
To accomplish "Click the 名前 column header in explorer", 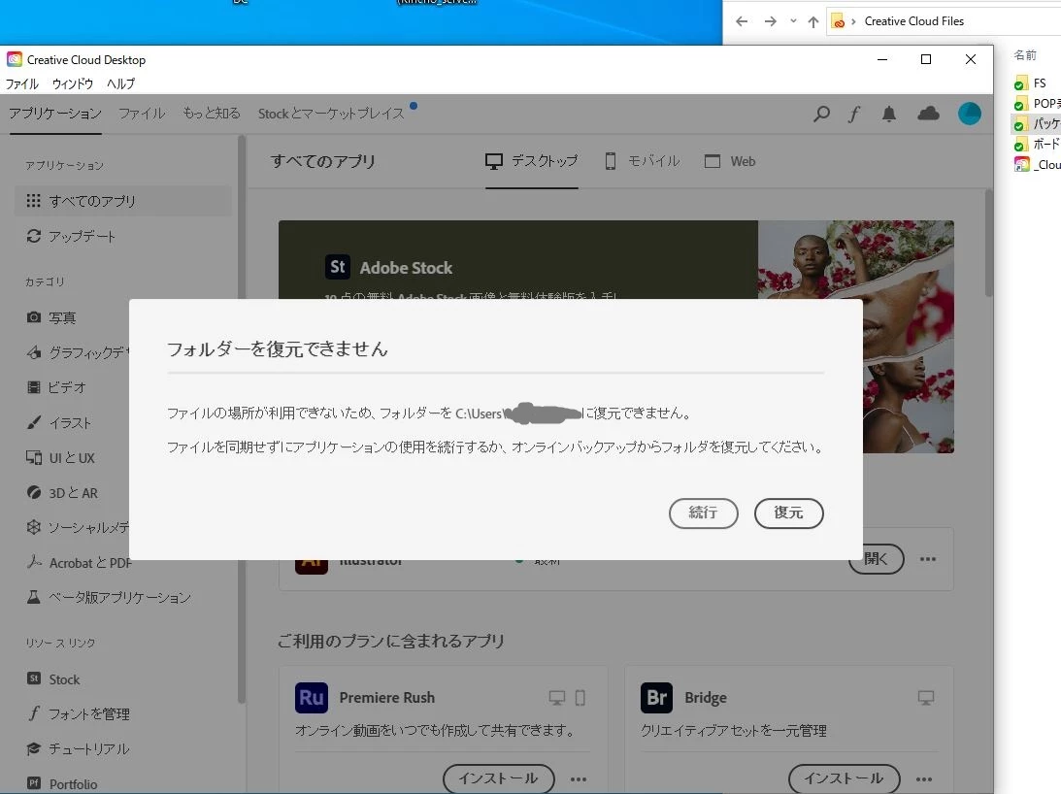I will (1024, 54).
